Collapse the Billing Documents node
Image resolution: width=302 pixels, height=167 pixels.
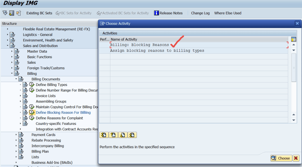[16, 79]
